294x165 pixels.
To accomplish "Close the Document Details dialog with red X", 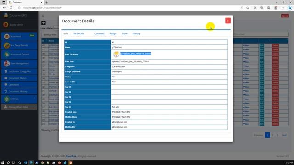I will point(228,21).
